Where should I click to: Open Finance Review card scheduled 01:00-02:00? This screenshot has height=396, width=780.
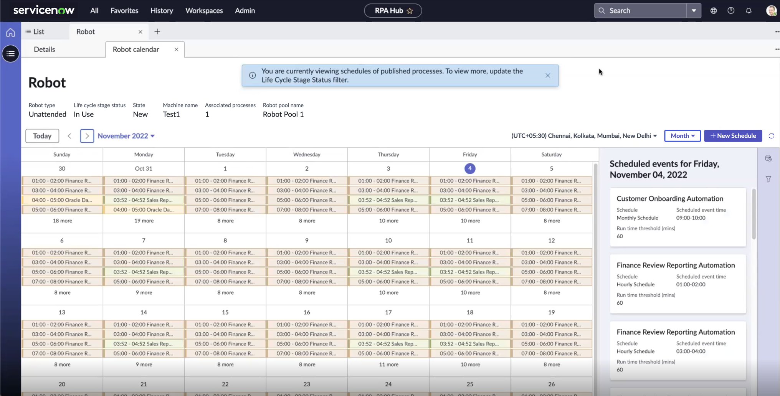(678, 284)
